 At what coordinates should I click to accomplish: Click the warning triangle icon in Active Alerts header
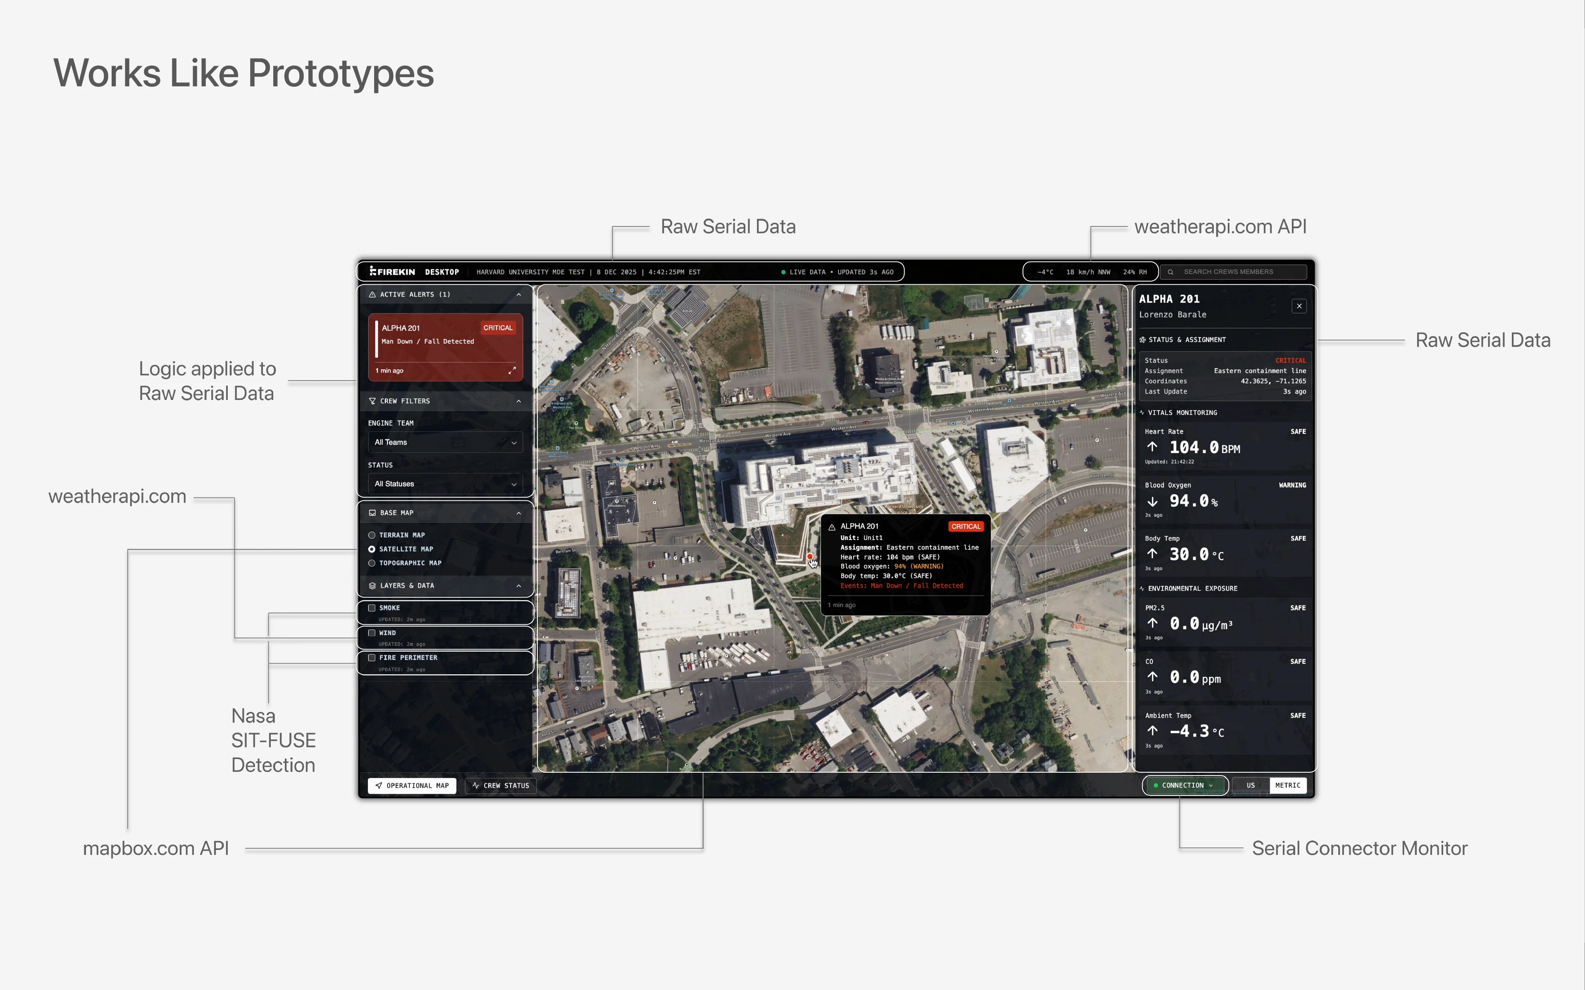point(372,295)
